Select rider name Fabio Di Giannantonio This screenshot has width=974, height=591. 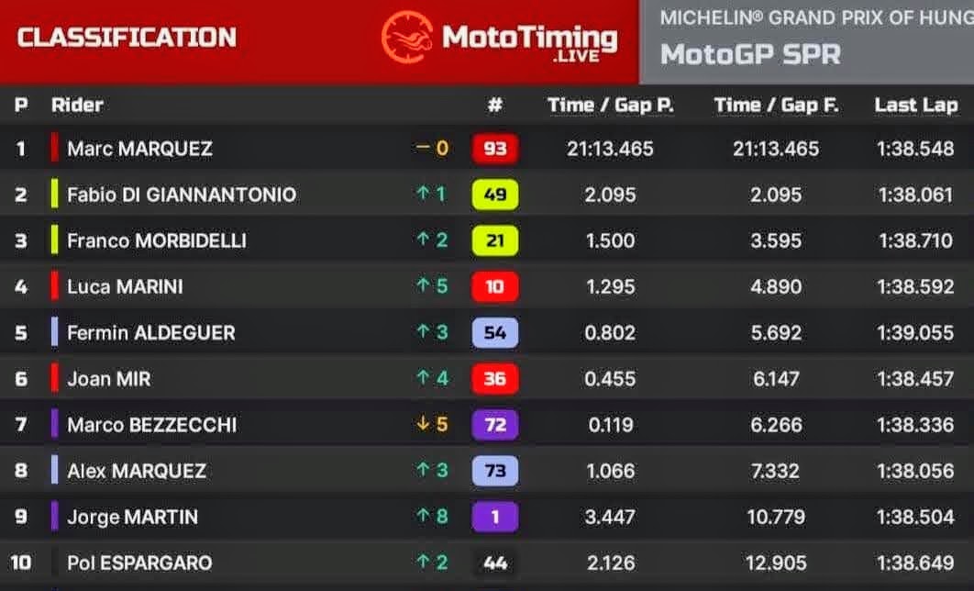[x=182, y=195]
